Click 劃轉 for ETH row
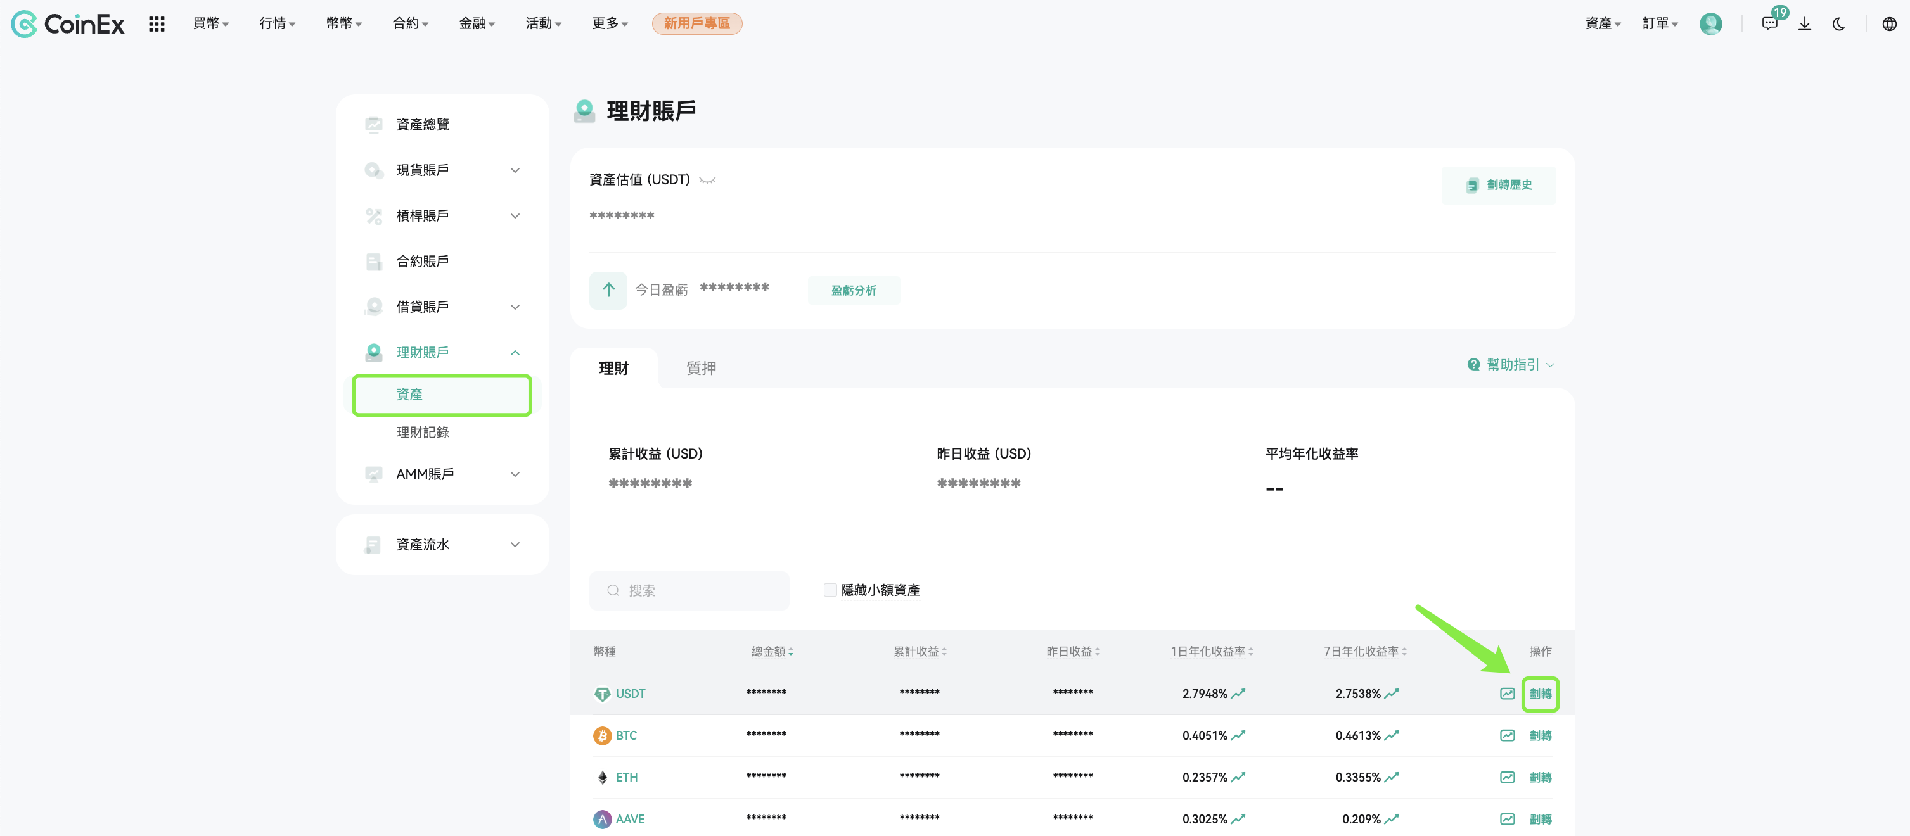This screenshot has width=1910, height=836. [x=1540, y=778]
